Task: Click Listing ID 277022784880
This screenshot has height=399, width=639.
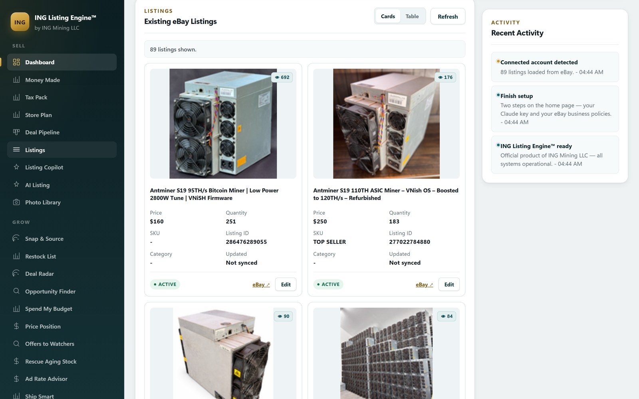Action: (x=410, y=242)
